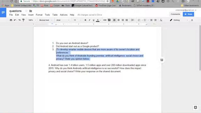Open Docs home via blue icon

pyautogui.click(x=3, y=13)
